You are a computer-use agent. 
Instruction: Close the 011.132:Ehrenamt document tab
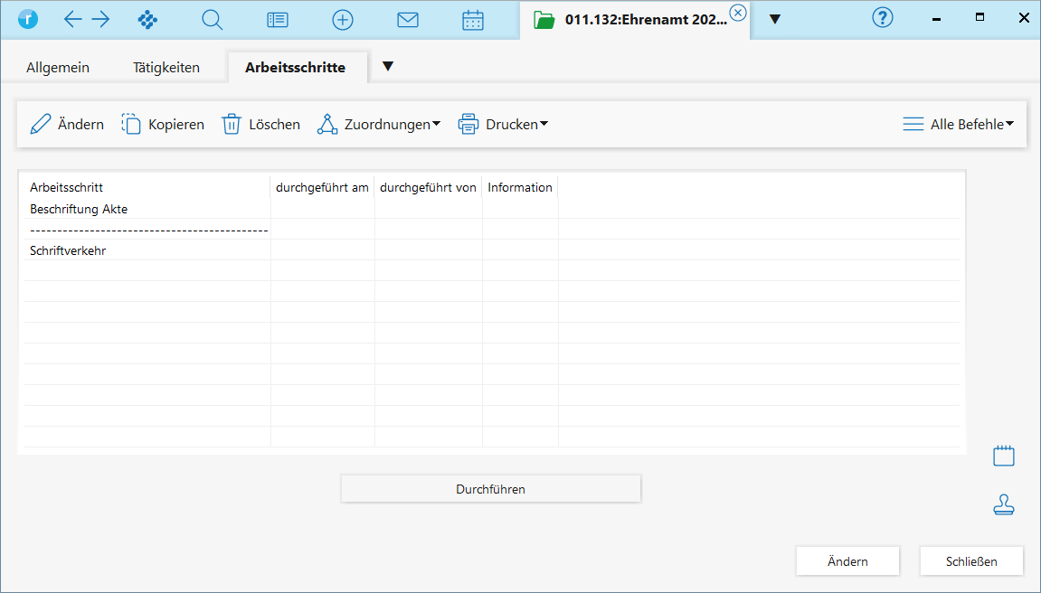pos(738,12)
